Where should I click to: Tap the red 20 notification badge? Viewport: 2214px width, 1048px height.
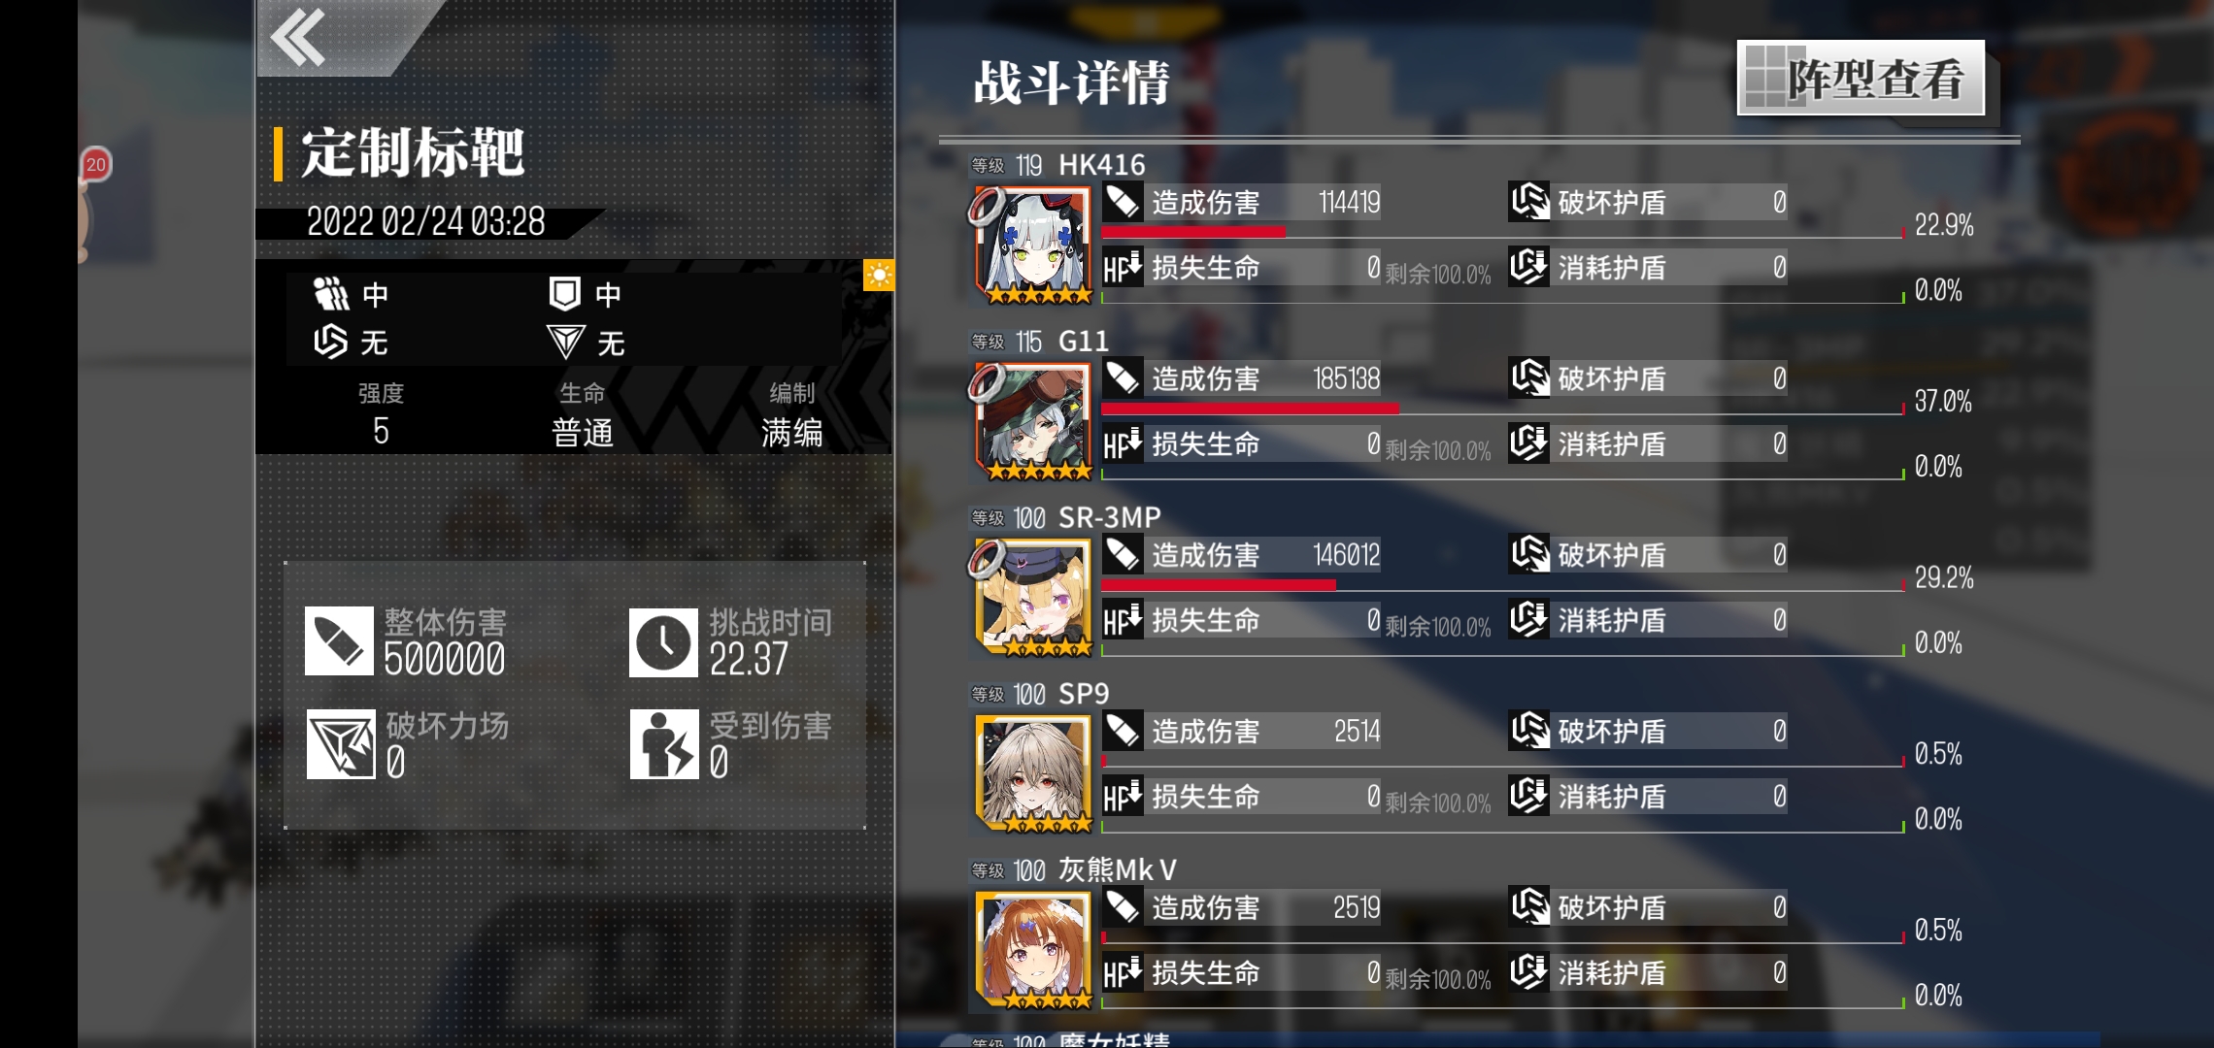point(95,165)
